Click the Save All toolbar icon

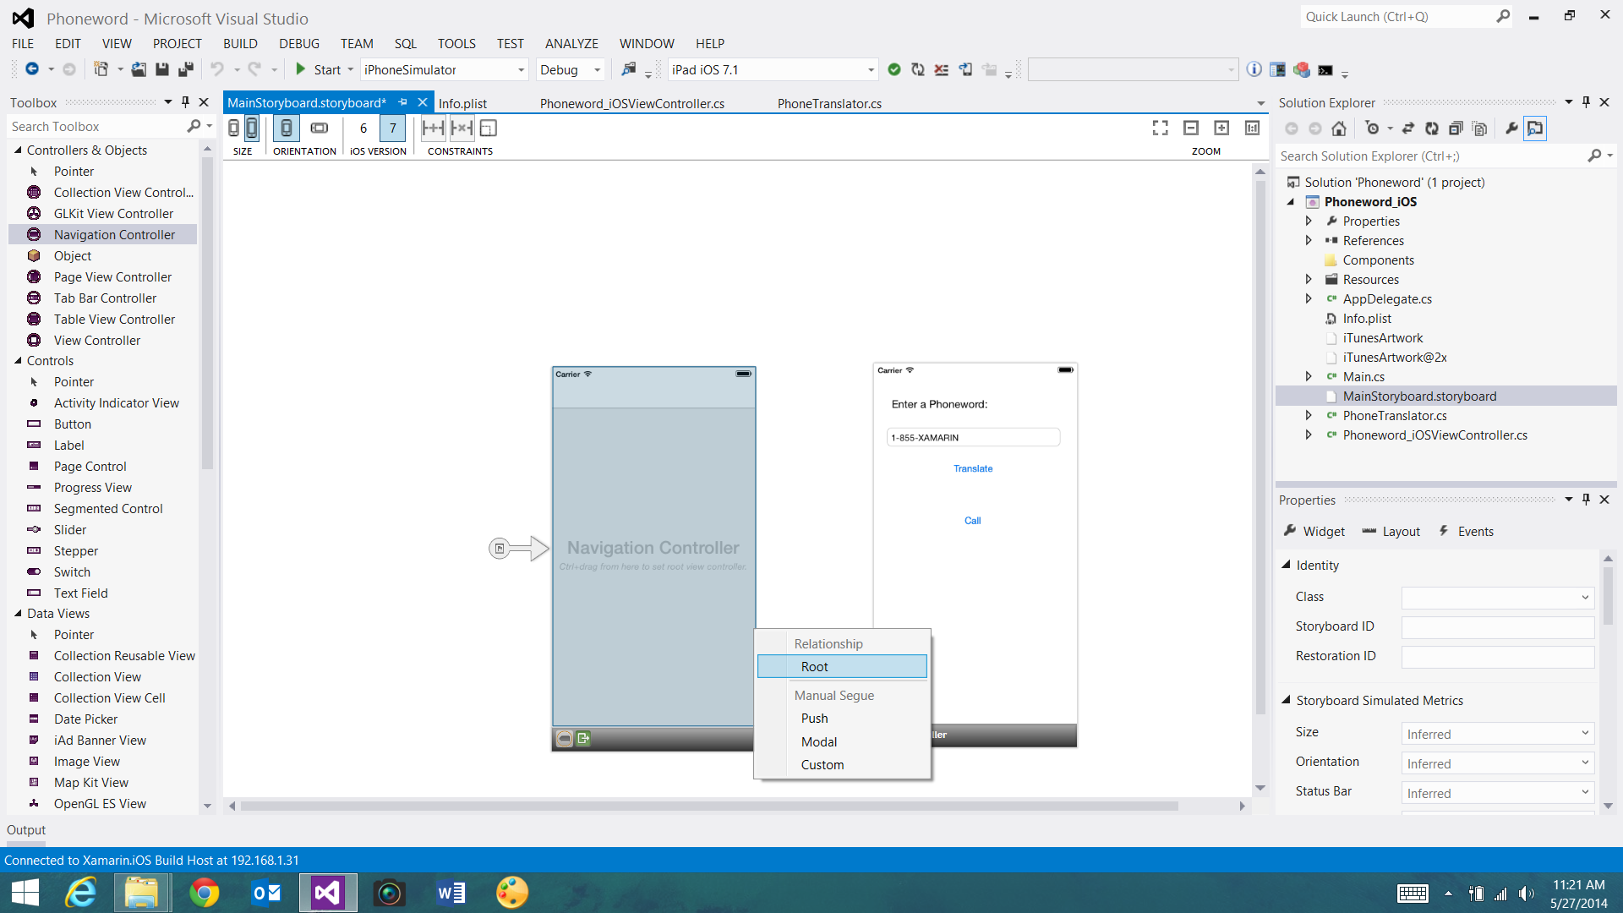[x=186, y=69]
